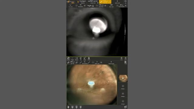Toggle the Standby laser warning state

(x=91, y=6)
